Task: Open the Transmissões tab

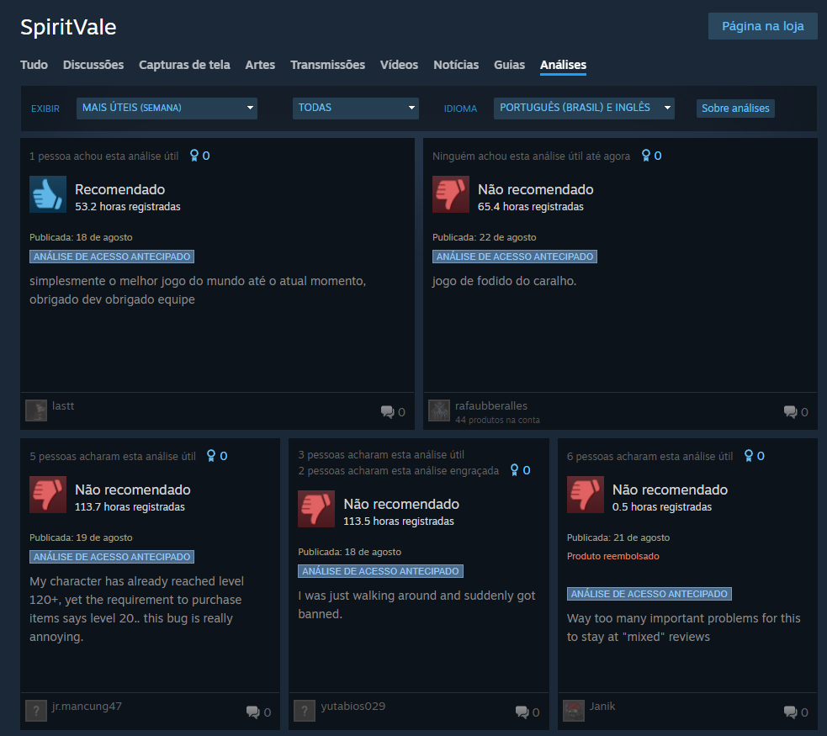Action: (x=327, y=65)
